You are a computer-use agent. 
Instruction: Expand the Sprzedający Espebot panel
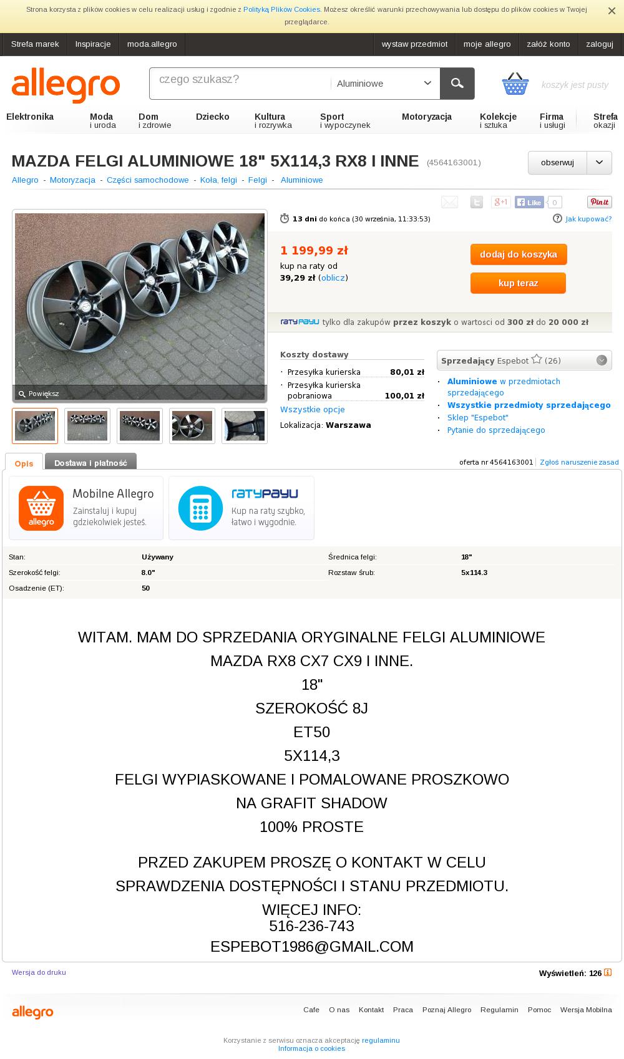[602, 360]
